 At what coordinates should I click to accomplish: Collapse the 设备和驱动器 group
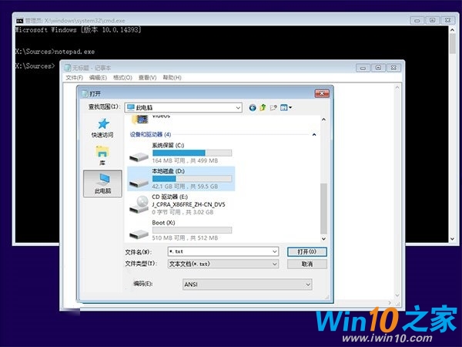point(313,134)
